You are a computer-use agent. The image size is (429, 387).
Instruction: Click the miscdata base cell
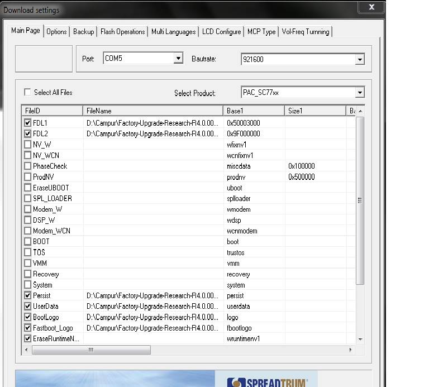(x=239, y=166)
